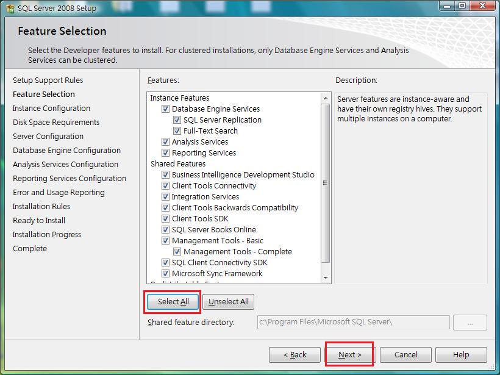
Task: Click Instance Configuration step
Action: click(x=51, y=109)
